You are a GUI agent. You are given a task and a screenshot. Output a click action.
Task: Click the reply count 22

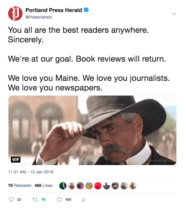click(19, 200)
